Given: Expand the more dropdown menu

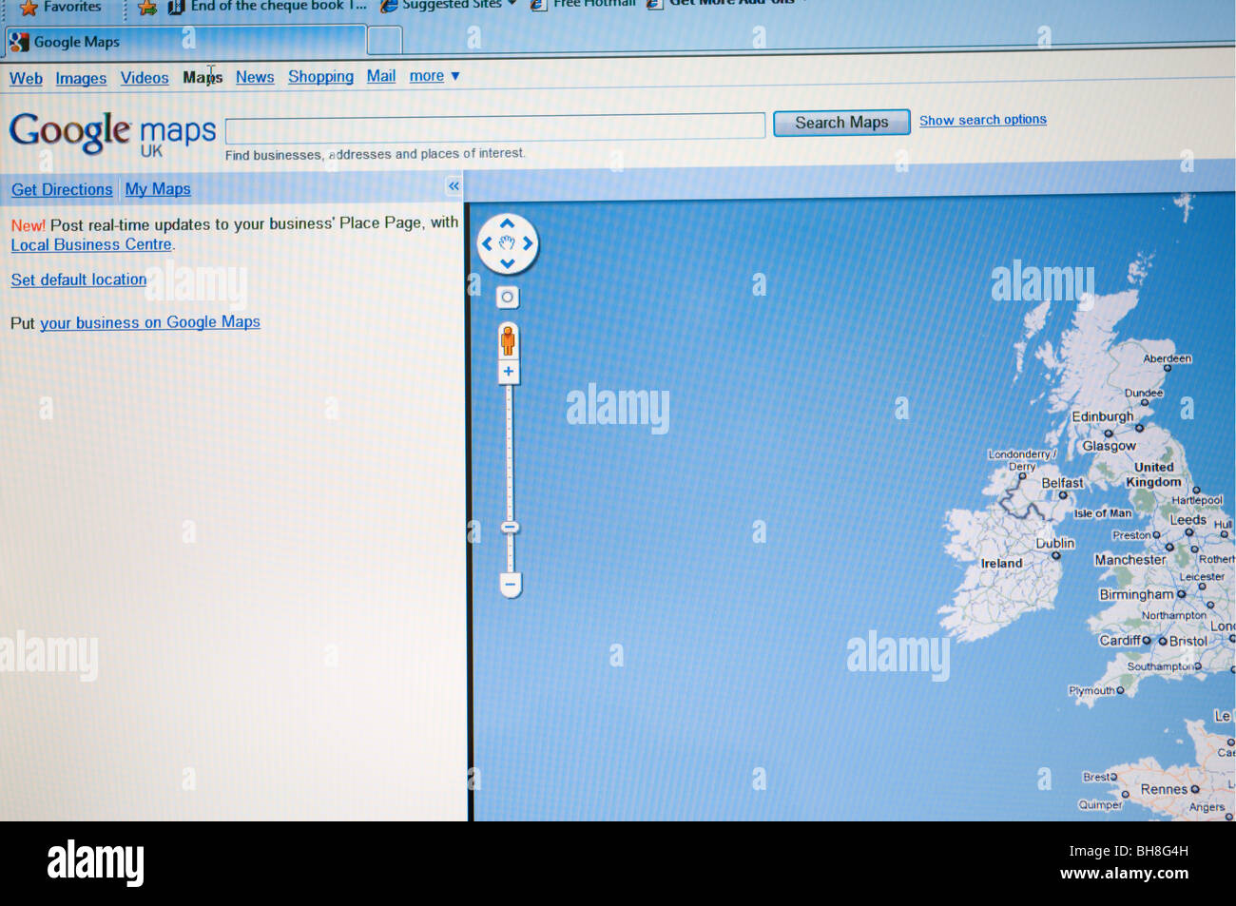Looking at the screenshot, I should click(x=435, y=76).
